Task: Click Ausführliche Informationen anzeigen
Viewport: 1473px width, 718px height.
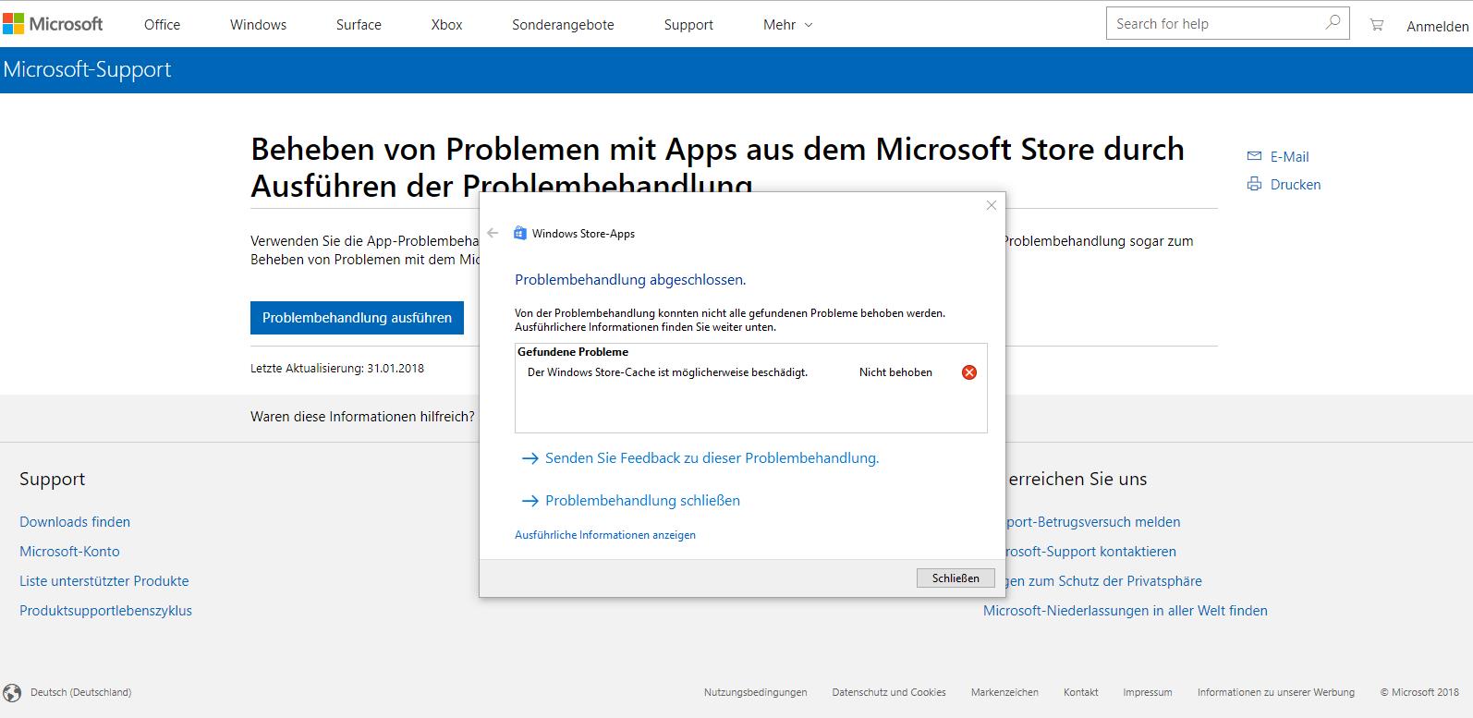Action: 605,535
